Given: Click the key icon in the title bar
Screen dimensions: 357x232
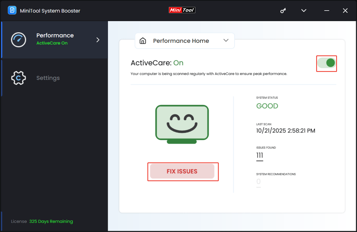Looking at the screenshot, I should point(283,11).
